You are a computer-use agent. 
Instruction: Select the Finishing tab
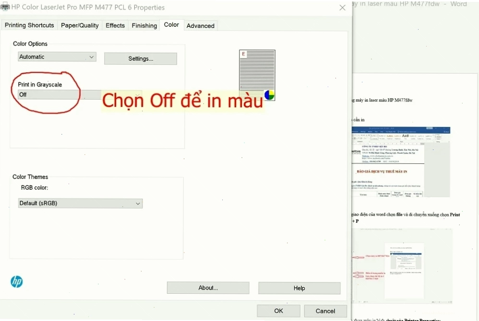pos(144,25)
